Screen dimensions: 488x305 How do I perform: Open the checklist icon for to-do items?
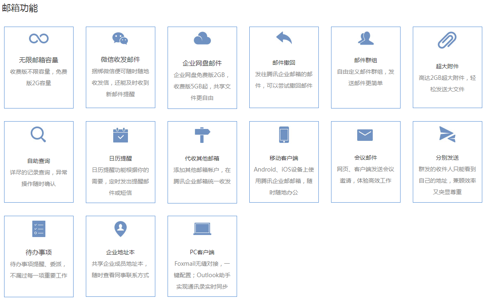[39, 228]
